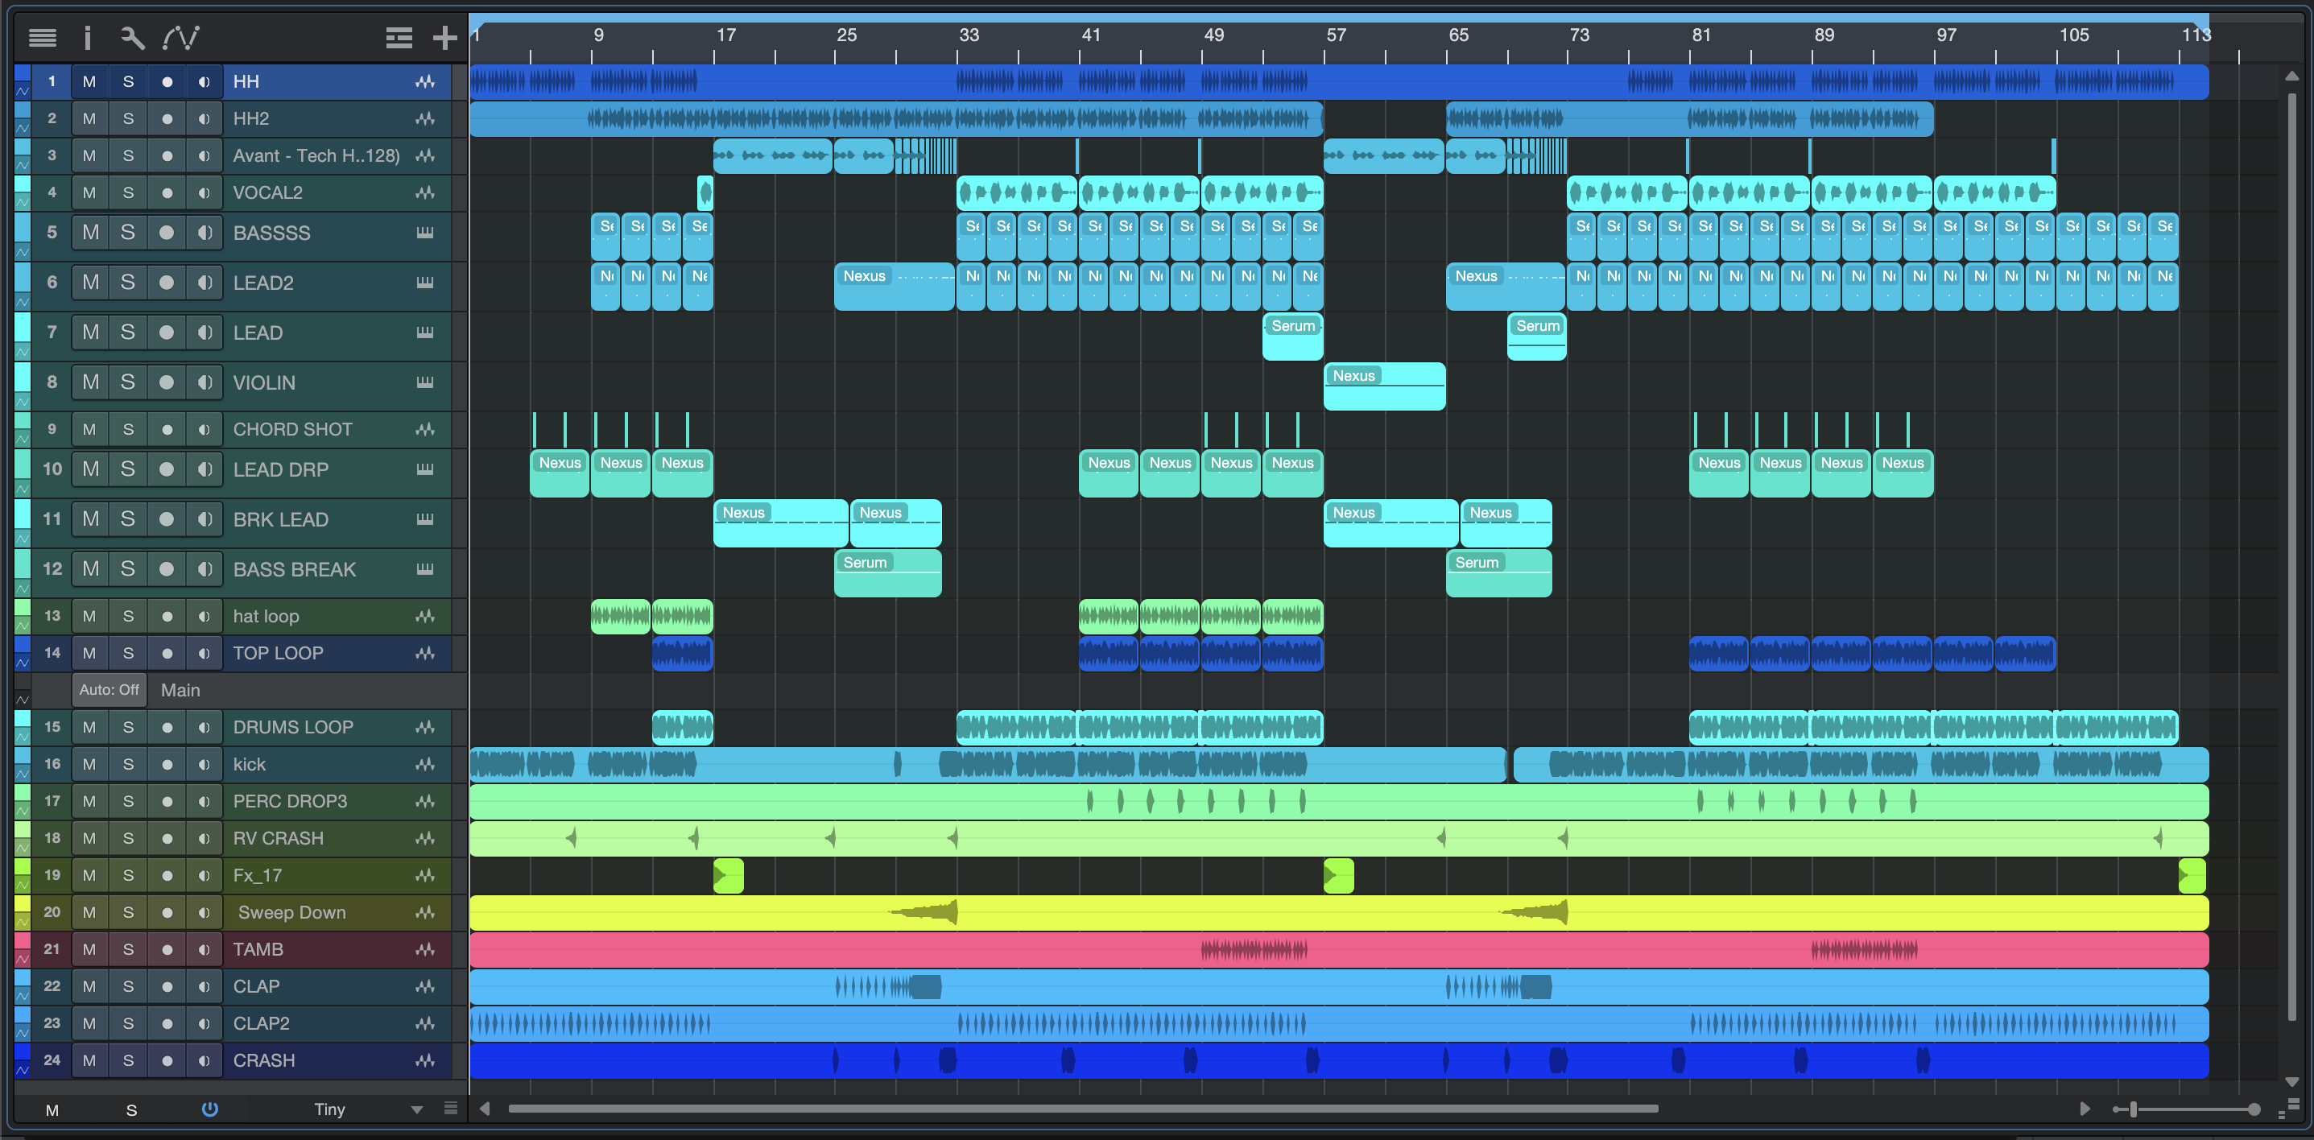Click the keyboard icon on LEAD2 track
Screen dimensions: 2314x1140
coord(425,282)
